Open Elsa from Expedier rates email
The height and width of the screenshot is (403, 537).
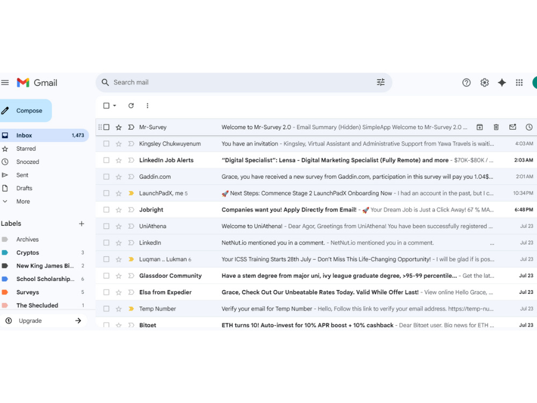point(316,292)
